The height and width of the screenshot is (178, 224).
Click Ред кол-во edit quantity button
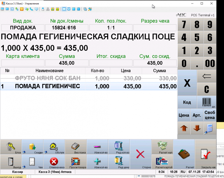[x=119, y=147]
